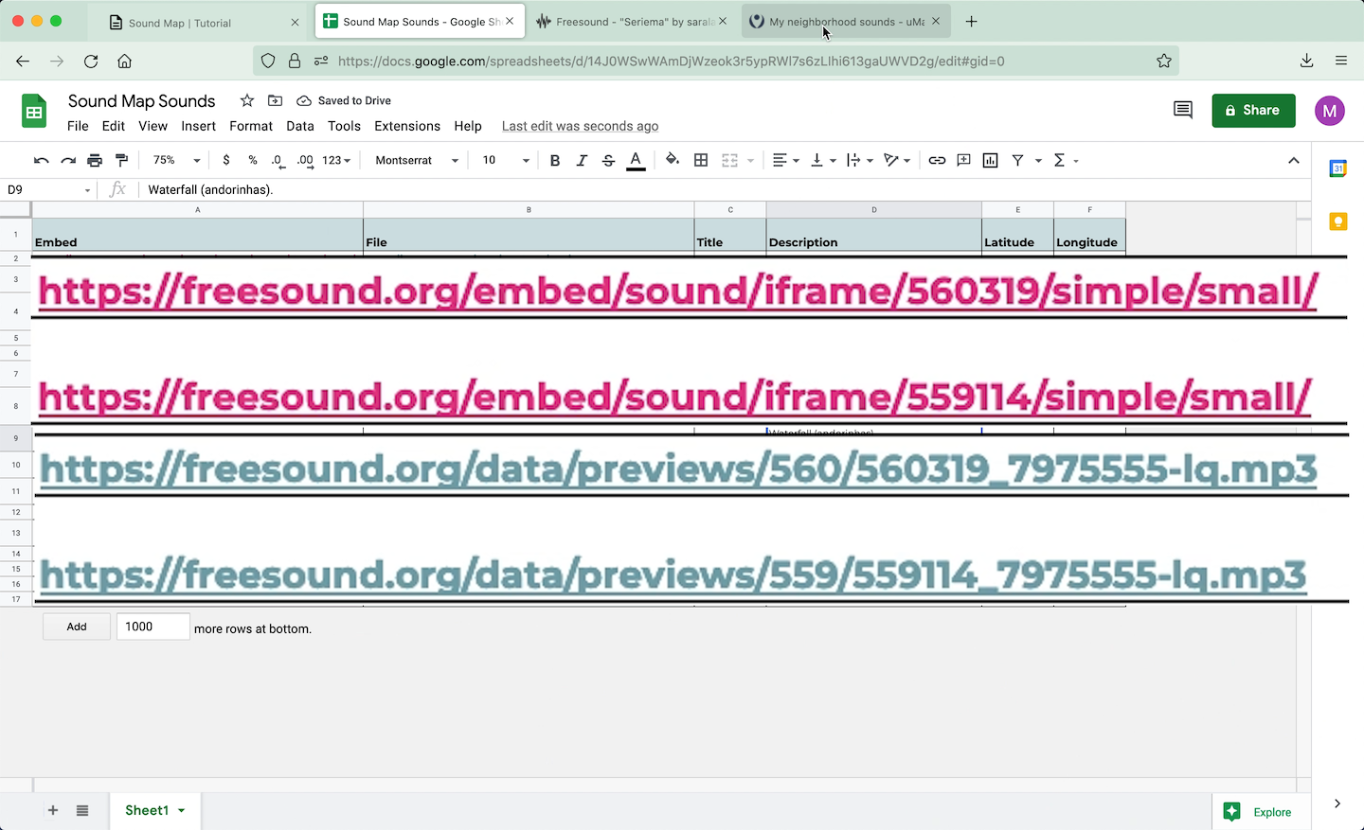
Task: Open the comment history icon
Action: point(1183,110)
